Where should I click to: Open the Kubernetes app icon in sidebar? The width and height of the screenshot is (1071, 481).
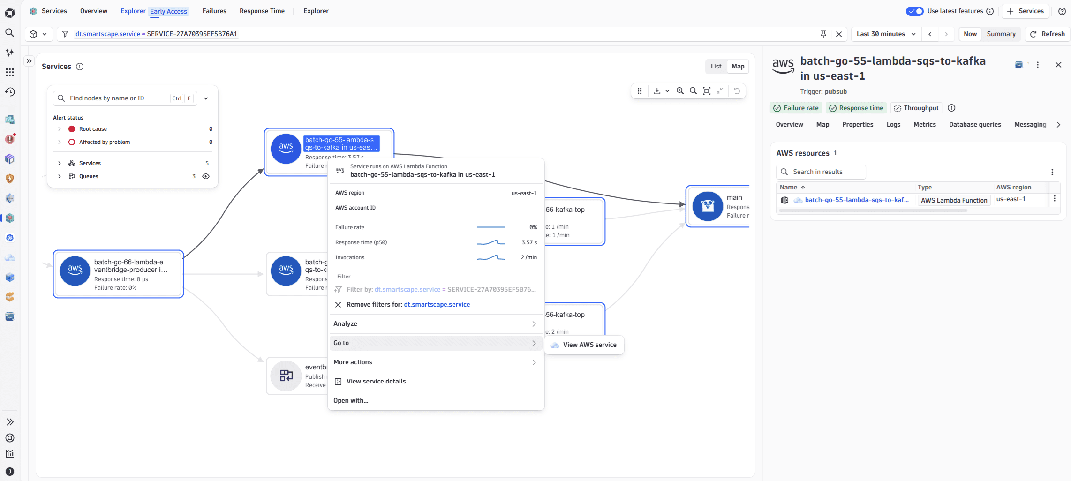pos(9,238)
